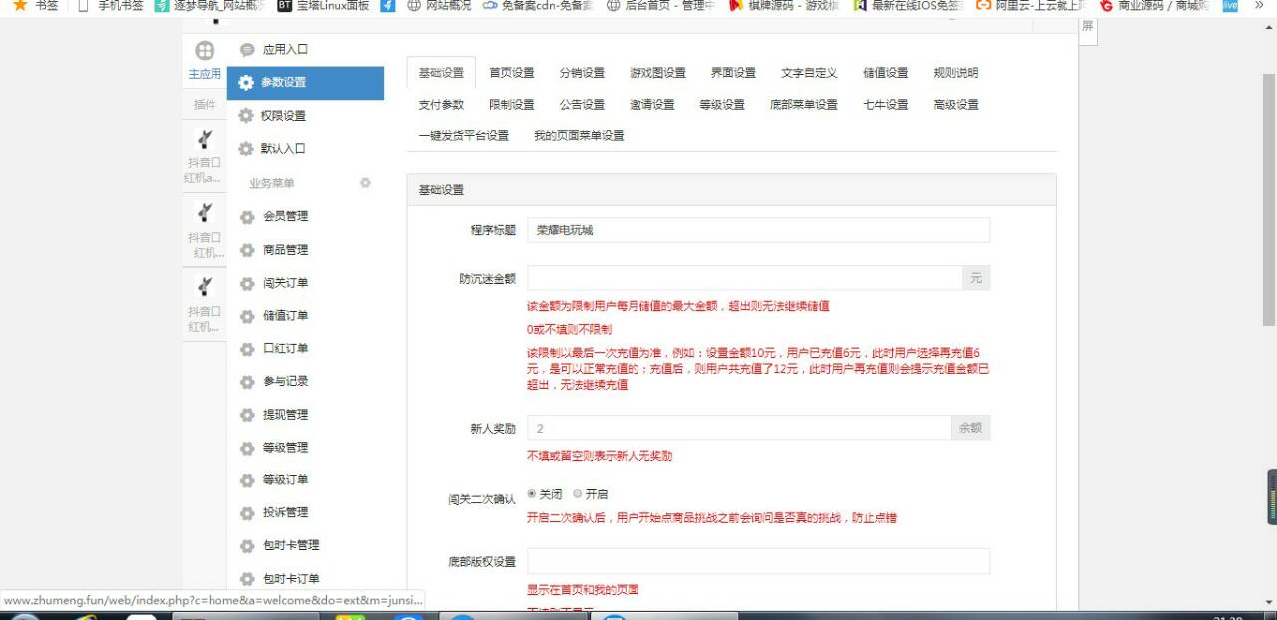Switch to the 储值设置 tab
Screen dimensions: 1277x620
886,73
